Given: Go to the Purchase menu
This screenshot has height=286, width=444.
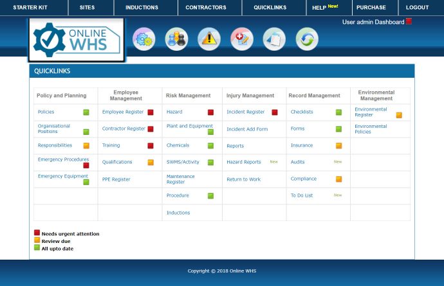Looking at the screenshot, I should pos(371,8).
